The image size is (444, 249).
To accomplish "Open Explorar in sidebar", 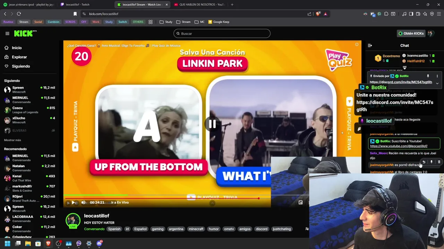I will coord(19,57).
